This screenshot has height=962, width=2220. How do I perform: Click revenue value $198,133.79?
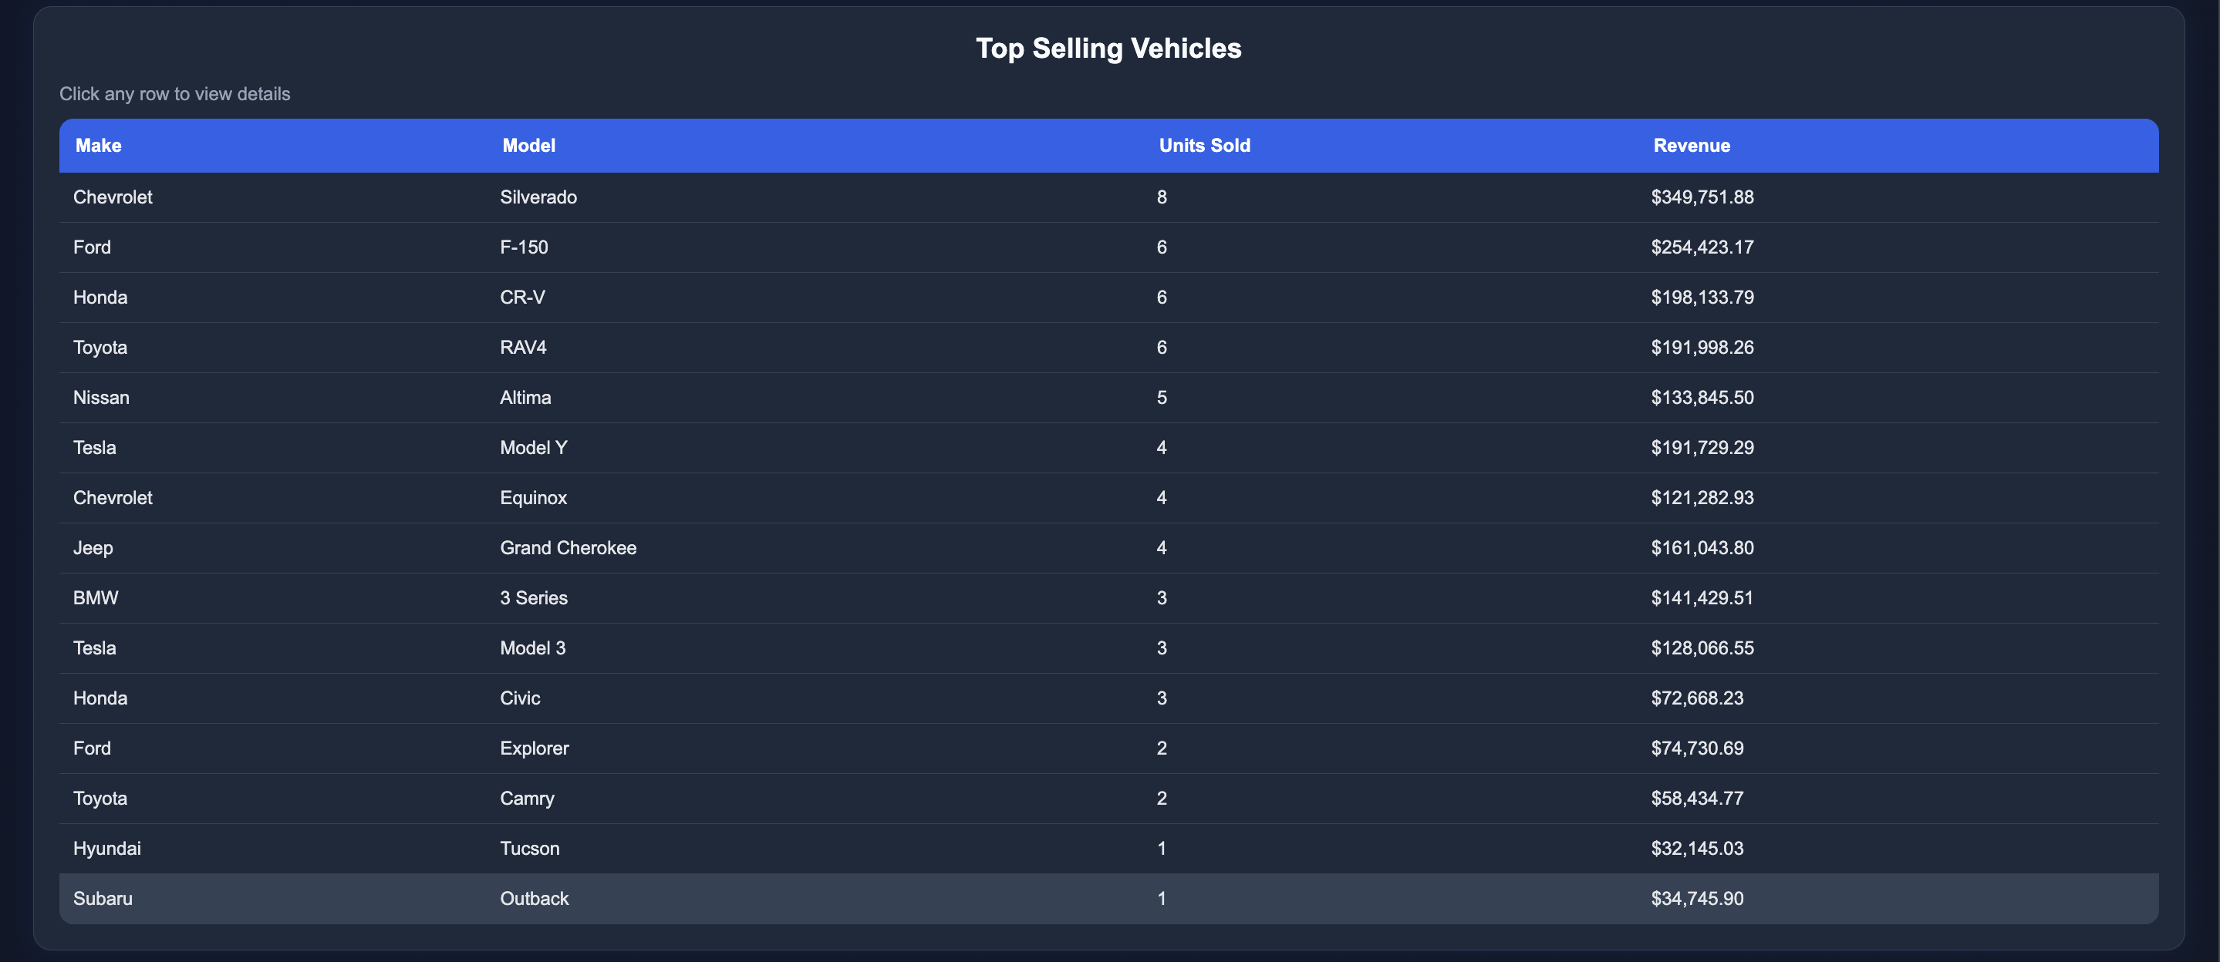(x=1702, y=297)
